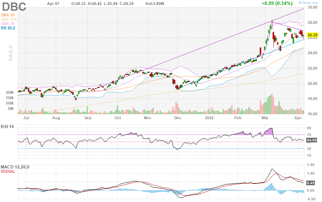Click the RSI 90 level label
The width and height of the screenshot is (322, 202).
(309, 128)
